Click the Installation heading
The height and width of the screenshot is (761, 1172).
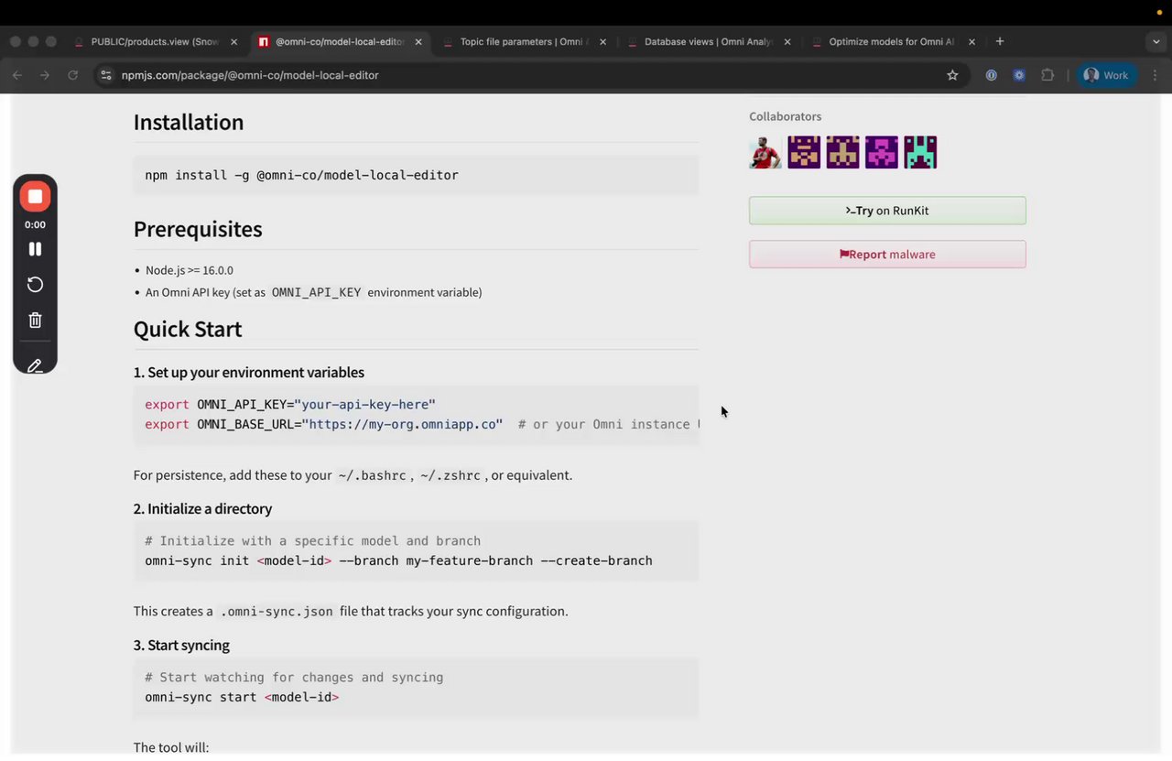pos(189,123)
